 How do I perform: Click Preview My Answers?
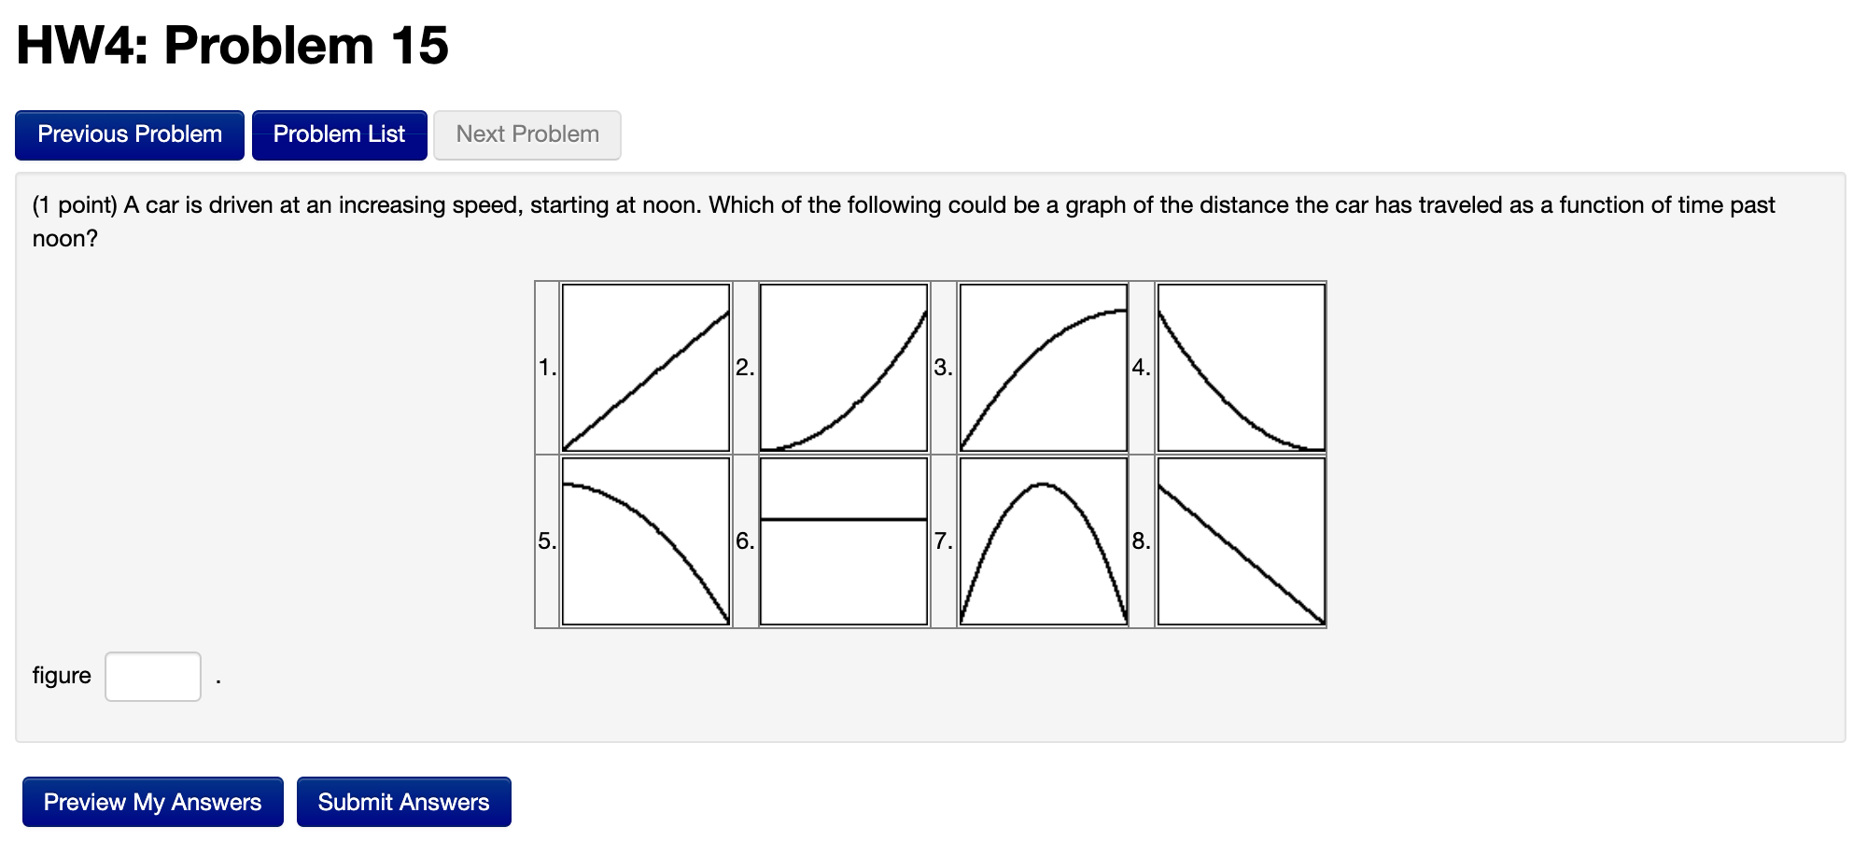point(152,800)
